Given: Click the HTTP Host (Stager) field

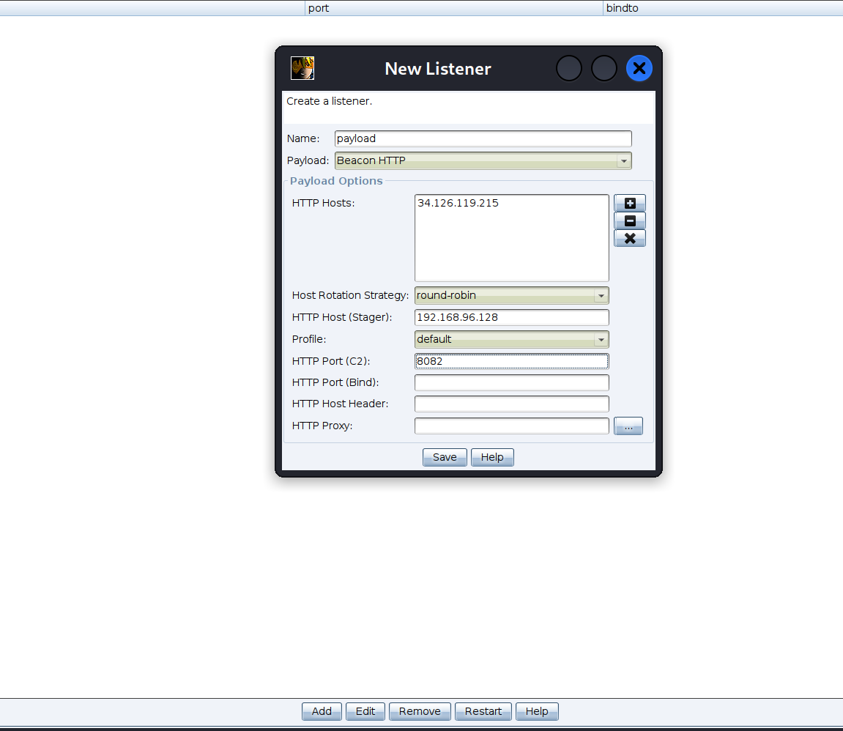Looking at the screenshot, I should pos(511,317).
